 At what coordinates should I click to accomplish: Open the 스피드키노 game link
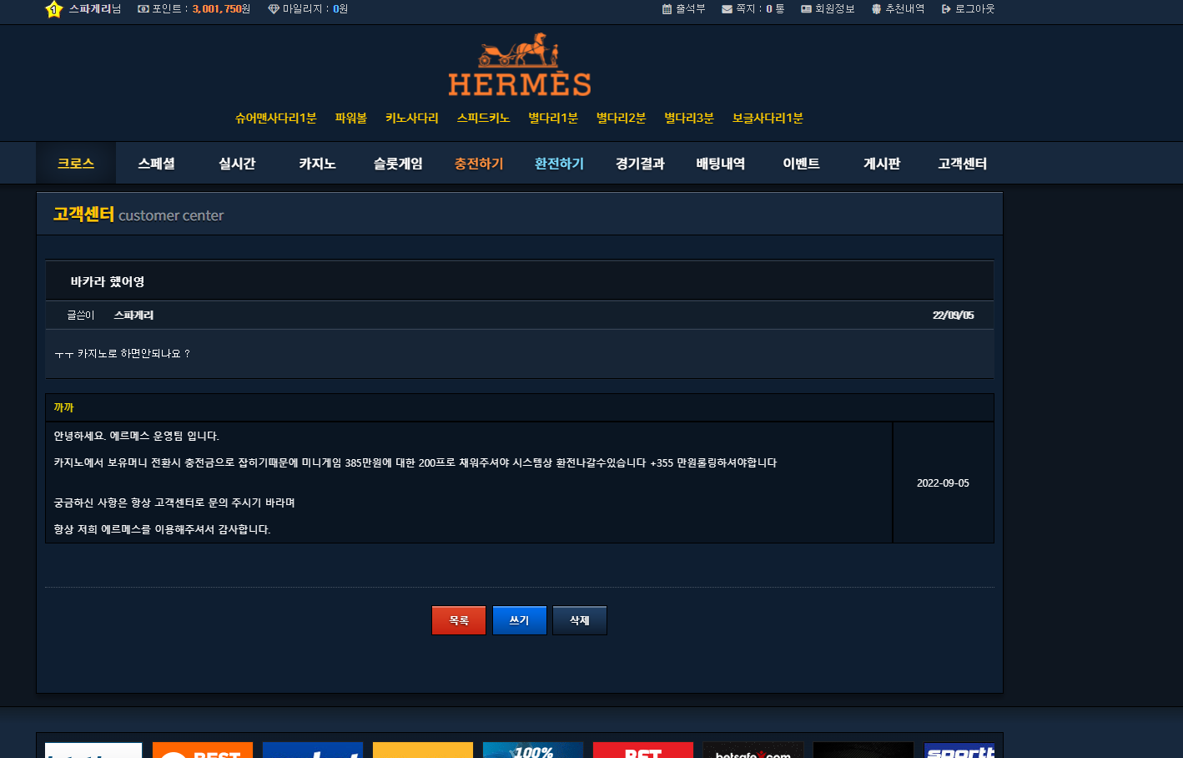483,119
